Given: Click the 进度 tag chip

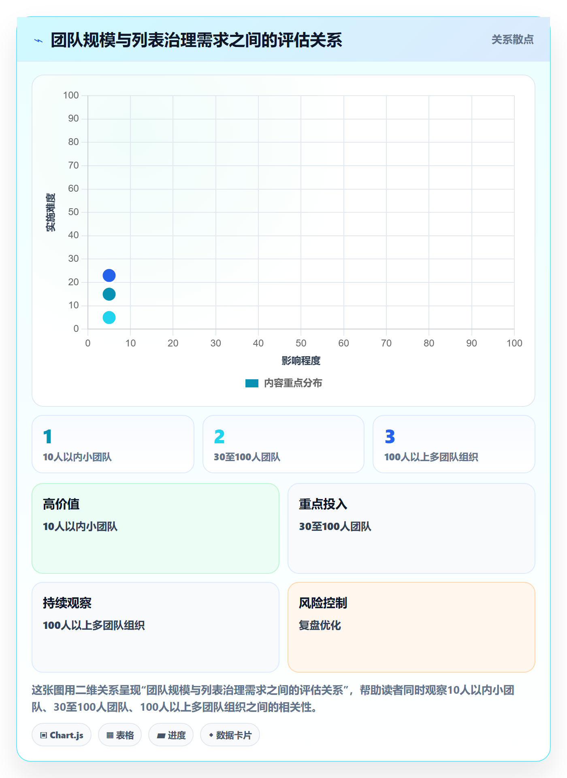Looking at the screenshot, I should [x=171, y=735].
